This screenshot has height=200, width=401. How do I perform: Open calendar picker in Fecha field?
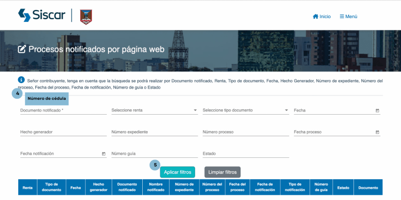click(377, 111)
